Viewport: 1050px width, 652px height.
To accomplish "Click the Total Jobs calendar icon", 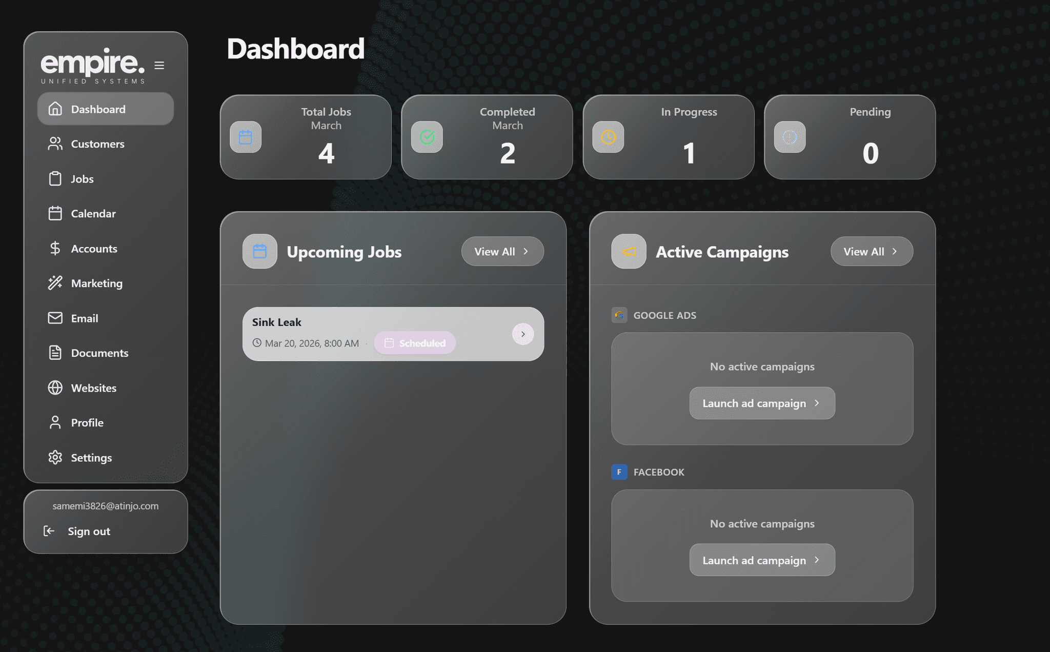I will pyautogui.click(x=246, y=137).
